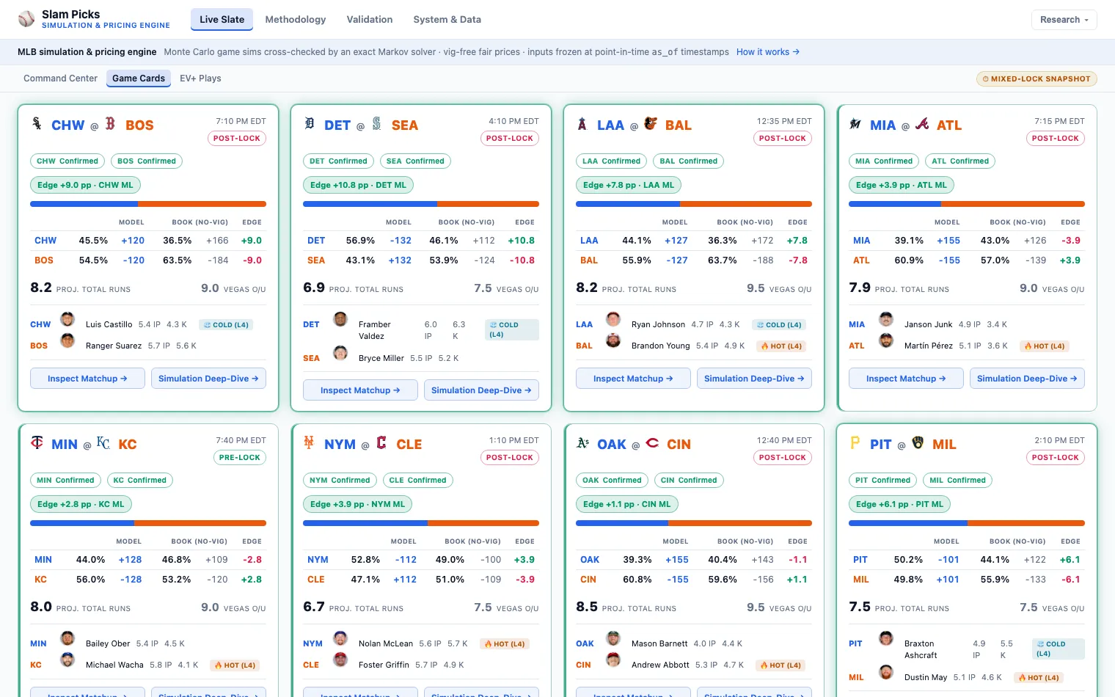This screenshot has height=697, width=1115.
Task: Click the Edge +9.0 pp CHW ML pill
Action: click(x=86, y=185)
